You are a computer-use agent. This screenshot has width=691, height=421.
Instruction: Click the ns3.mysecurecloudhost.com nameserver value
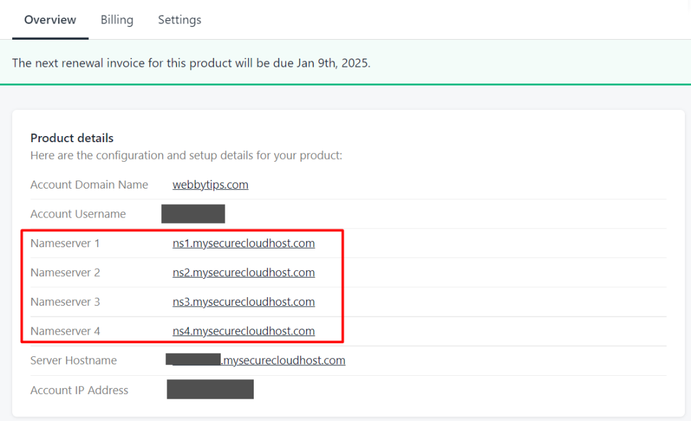(x=244, y=302)
